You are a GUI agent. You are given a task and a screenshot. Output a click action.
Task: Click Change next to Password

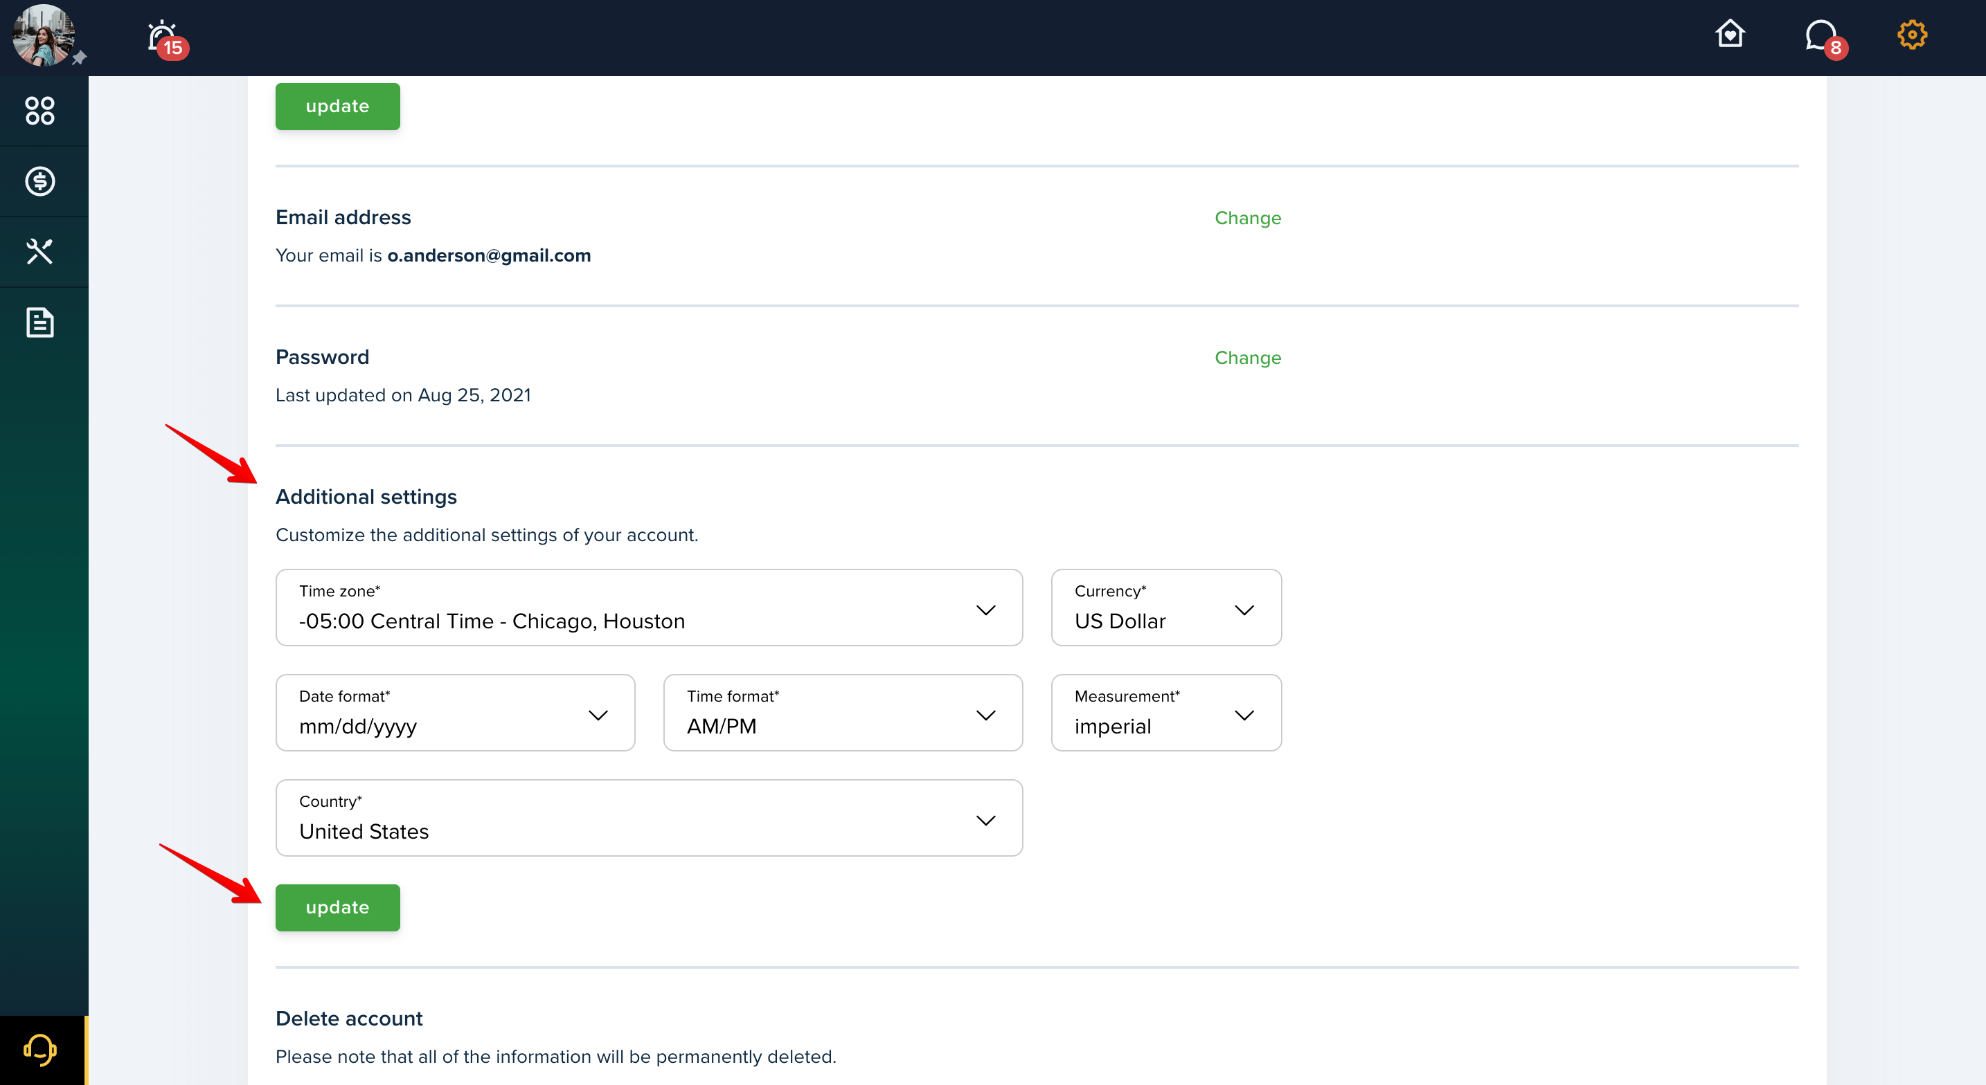(x=1247, y=358)
